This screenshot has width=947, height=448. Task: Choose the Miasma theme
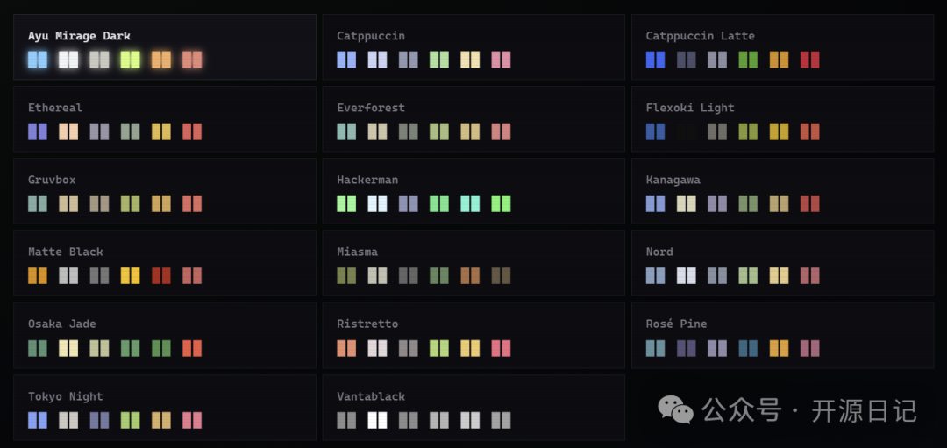click(473, 263)
